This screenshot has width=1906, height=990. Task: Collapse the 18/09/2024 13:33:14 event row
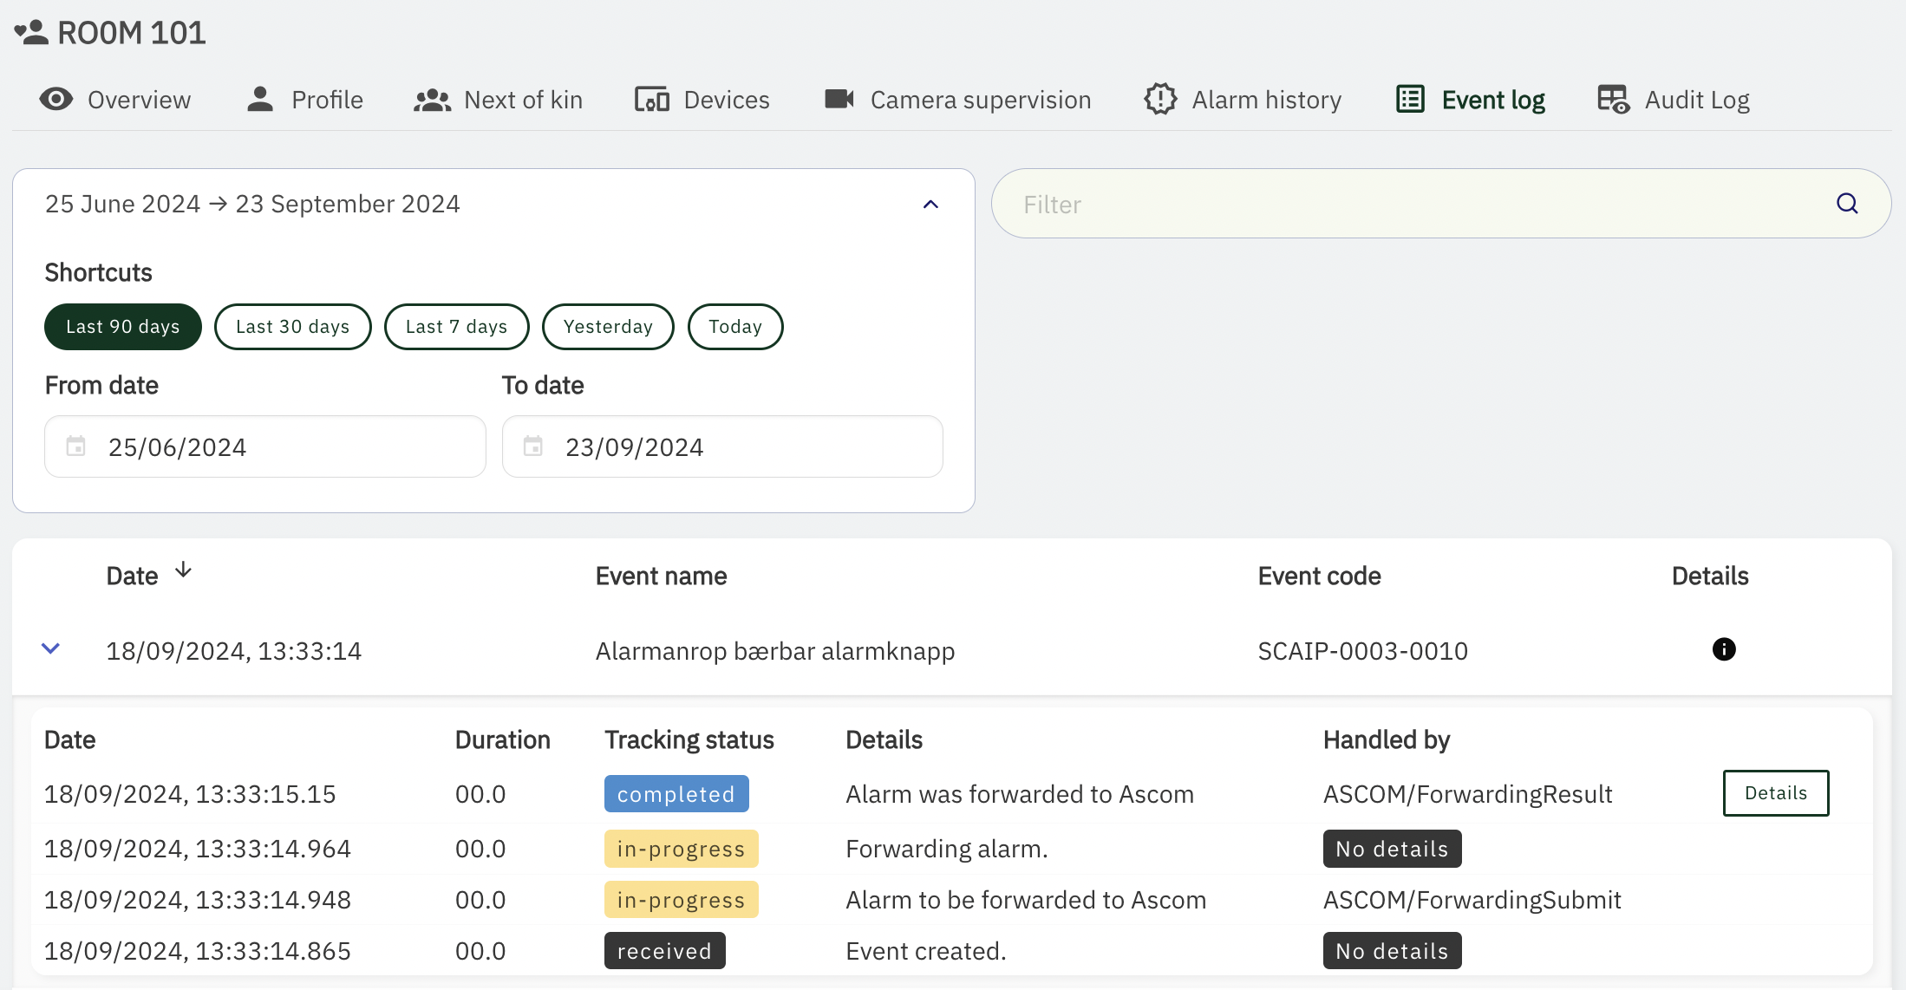pos(51,648)
